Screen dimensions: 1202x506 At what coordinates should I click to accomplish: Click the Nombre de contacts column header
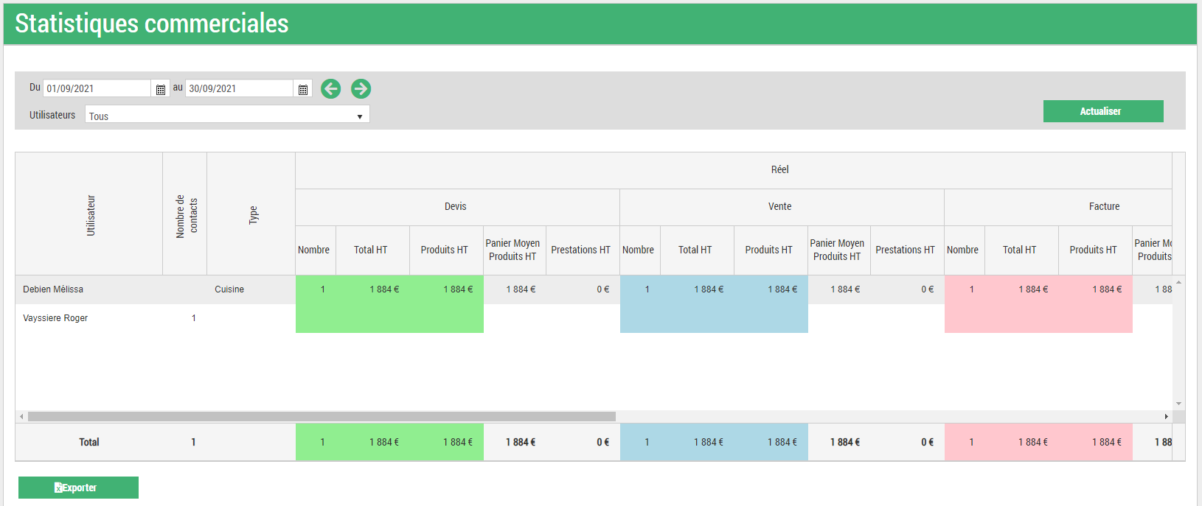185,214
